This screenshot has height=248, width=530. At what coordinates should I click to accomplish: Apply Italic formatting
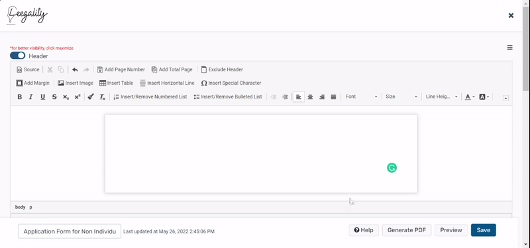click(30, 97)
